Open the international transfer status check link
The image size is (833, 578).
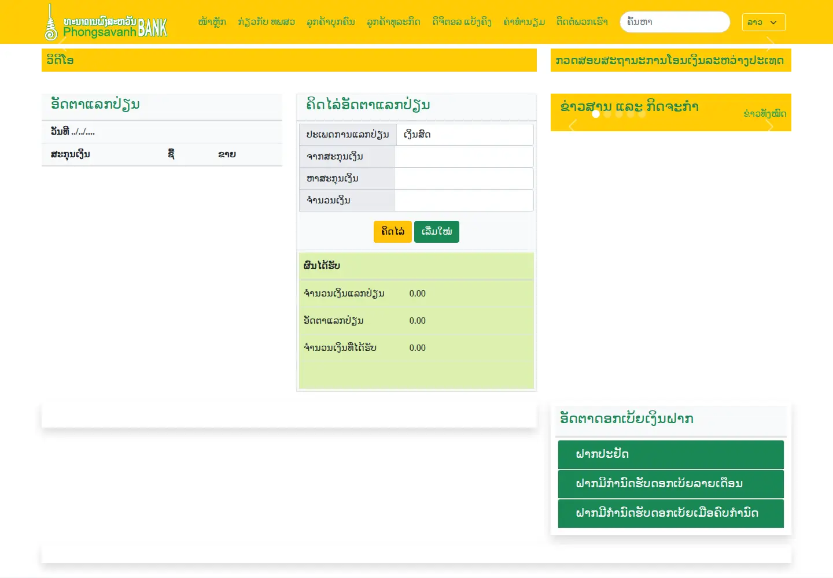[x=670, y=60]
